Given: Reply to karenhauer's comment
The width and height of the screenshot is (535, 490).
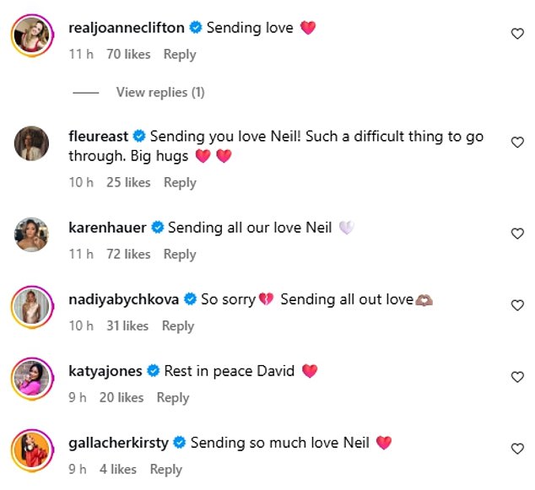Looking at the screenshot, I should click(x=180, y=254).
